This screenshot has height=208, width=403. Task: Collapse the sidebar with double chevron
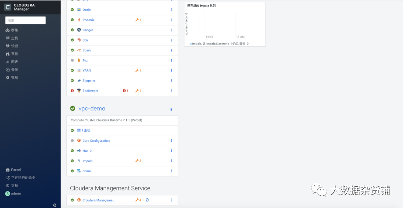(x=55, y=205)
